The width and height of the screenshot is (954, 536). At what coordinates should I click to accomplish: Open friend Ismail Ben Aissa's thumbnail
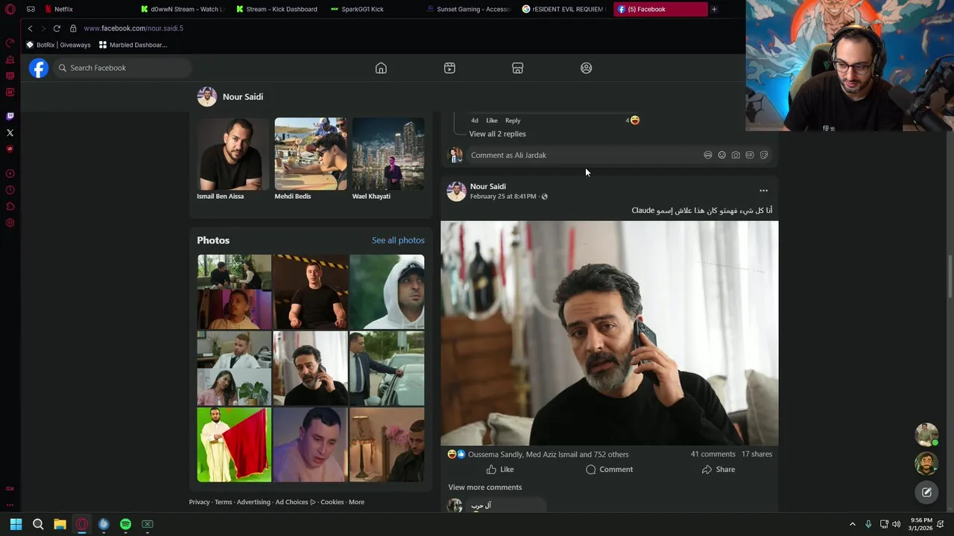233,154
